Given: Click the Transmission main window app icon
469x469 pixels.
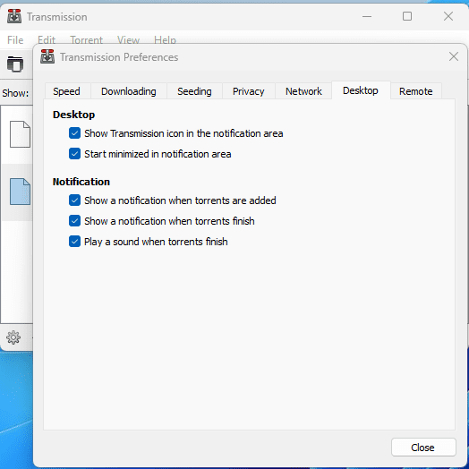Looking at the screenshot, I should pos(14,16).
